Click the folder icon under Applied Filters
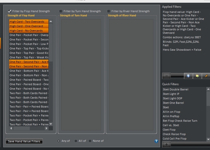Viewport: 210px width, 150px height. [x=197, y=76]
